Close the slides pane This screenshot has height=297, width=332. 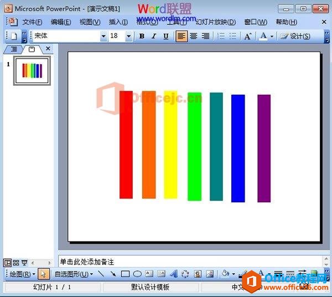click(x=48, y=49)
